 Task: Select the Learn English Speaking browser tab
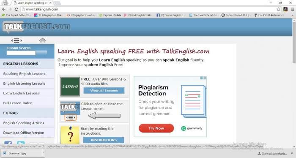[x=32, y=3]
